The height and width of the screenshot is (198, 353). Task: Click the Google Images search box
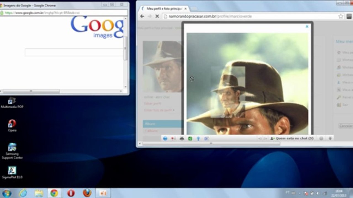point(74,52)
